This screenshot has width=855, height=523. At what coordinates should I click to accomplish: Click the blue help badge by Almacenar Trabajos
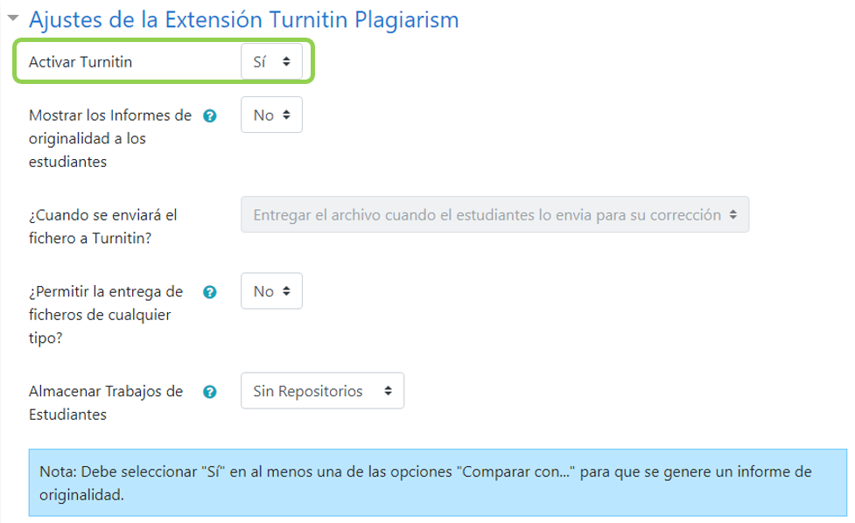click(x=210, y=391)
